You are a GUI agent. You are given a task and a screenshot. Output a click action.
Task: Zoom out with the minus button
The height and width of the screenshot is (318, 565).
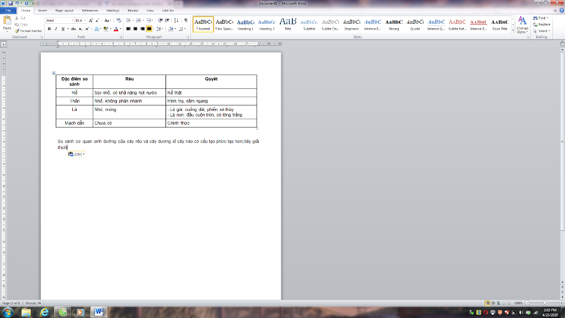(527, 303)
